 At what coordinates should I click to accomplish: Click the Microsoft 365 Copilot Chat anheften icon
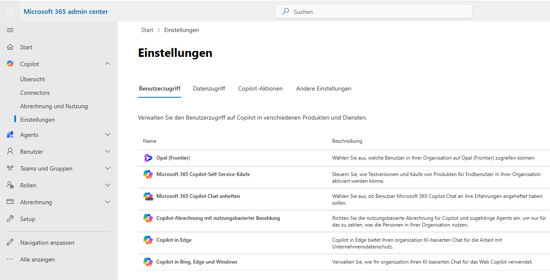[148, 196]
